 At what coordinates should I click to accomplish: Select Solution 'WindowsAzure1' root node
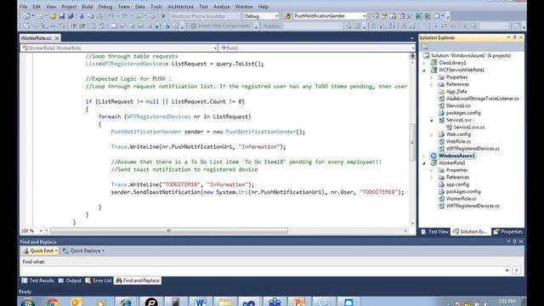(x=471, y=55)
